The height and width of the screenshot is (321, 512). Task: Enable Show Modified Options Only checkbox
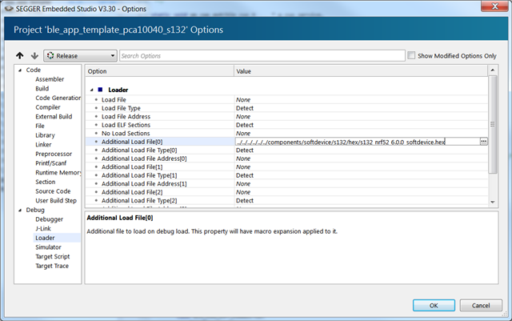[411, 55]
